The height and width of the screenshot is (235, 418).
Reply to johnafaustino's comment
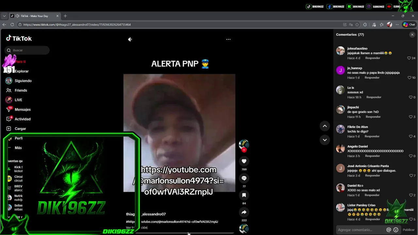pyautogui.click(x=373, y=58)
